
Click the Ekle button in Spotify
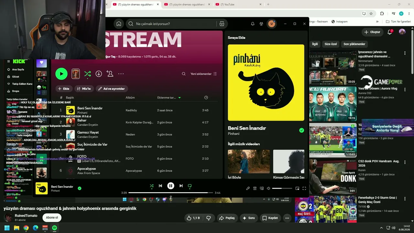click(x=64, y=89)
